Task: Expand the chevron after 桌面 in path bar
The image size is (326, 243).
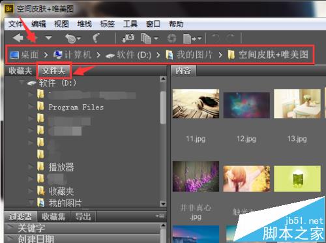Action: [46, 55]
